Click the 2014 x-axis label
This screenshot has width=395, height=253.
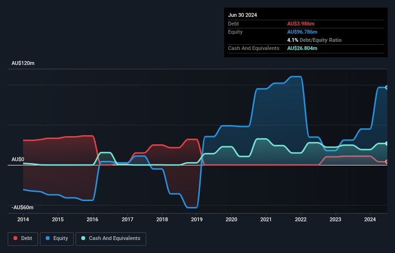pos(23,219)
